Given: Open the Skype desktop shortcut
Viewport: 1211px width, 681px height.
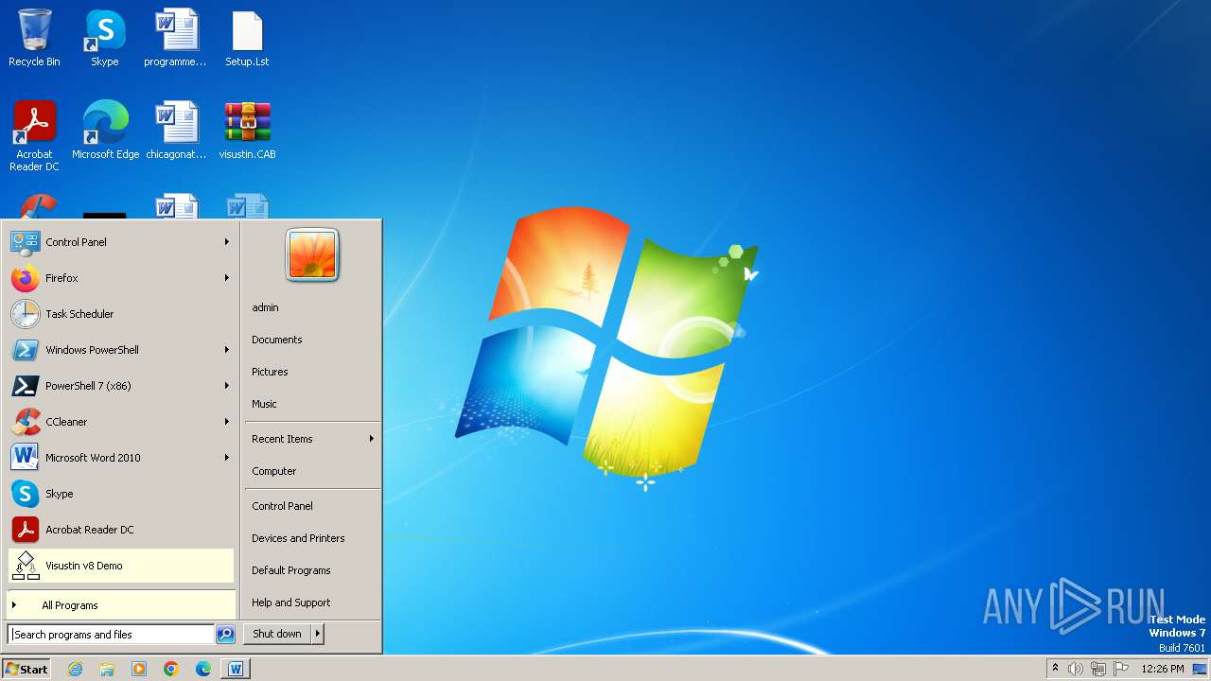Looking at the screenshot, I should coord(105,38).
